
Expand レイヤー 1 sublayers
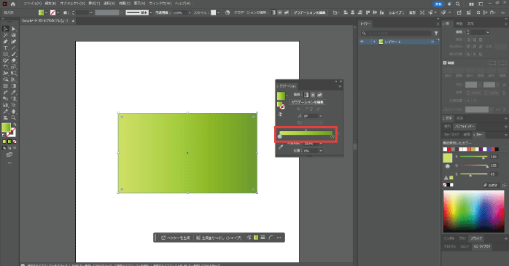tap(374, 42)
